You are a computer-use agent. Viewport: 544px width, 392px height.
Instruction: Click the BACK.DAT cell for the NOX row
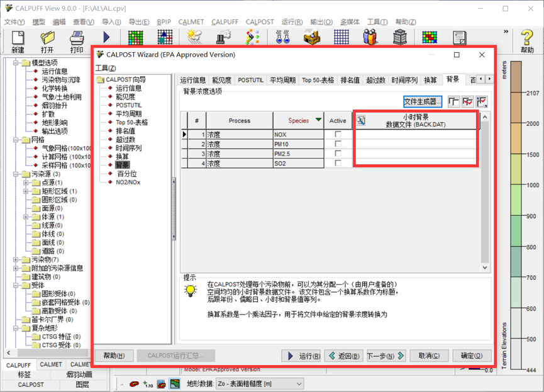click(x=416, y=135)
